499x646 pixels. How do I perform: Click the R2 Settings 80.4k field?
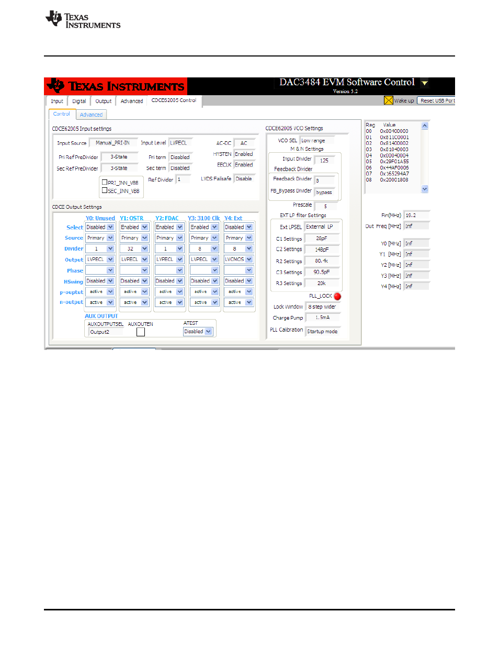tap(322, 261)
